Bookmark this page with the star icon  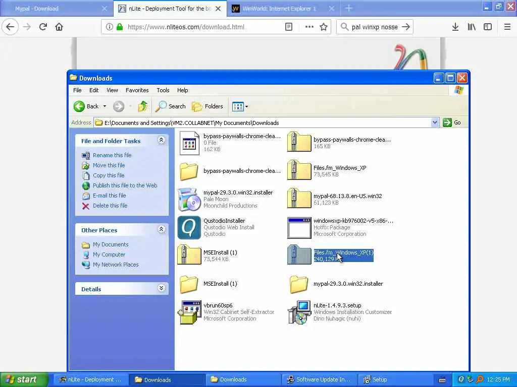click(324, 27)
